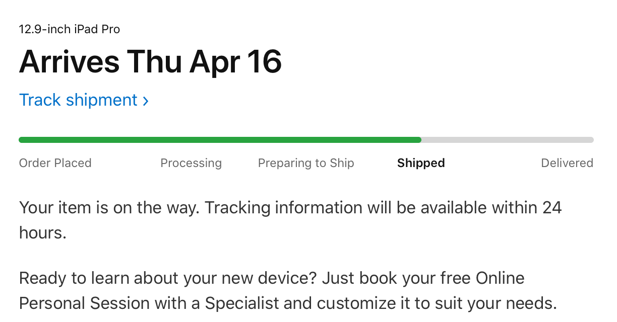Click the Preparing to Ship step
This screenshot has width=617, height=322.
pos(306,163)
